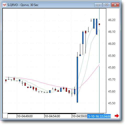Click the S.QRVO - Qorvo, 30 Sec title
Viewport: 126px width, 125px height.
tap(23, 5)
